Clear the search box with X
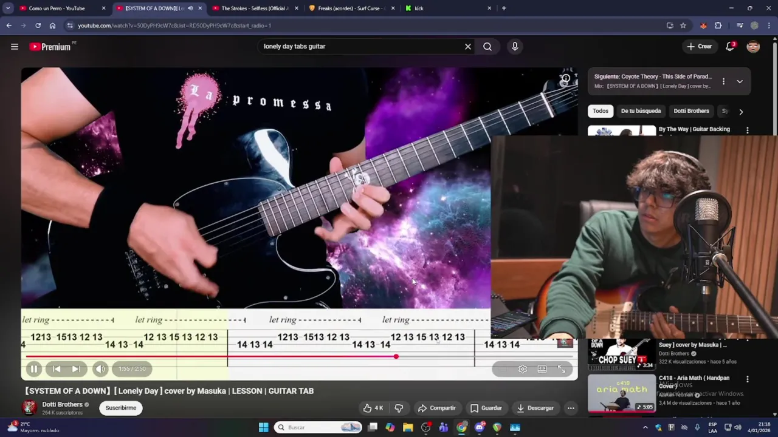Image resolution: width=778 pixels, height=437 pixels. [x=468, y=46]
